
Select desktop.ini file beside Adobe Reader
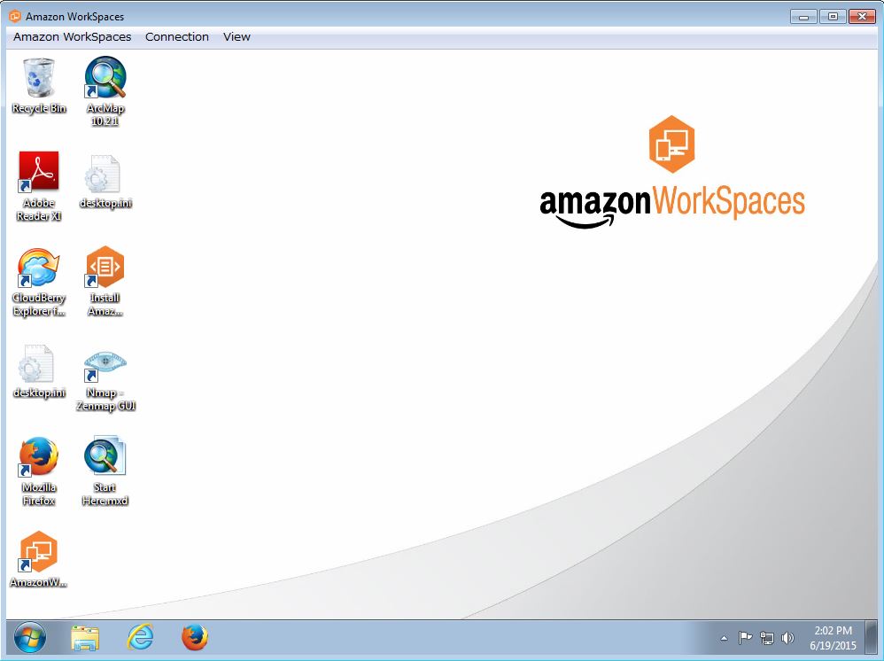coord(105,182)
